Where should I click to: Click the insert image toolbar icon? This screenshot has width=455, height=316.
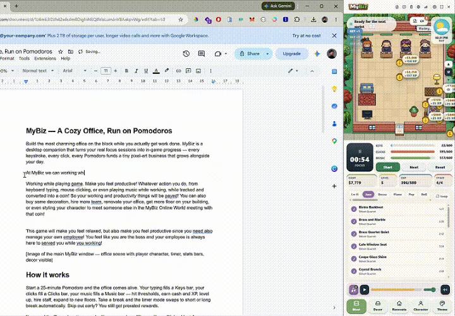pos(198,71)
